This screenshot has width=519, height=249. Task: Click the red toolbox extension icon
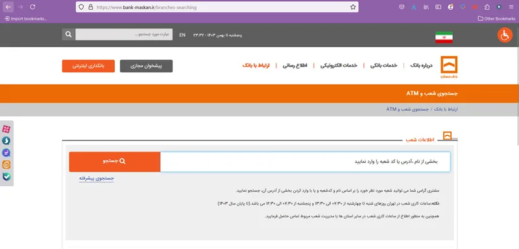[x=475, y=7]
